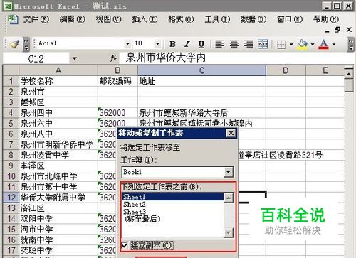356x258 pixels.
Task: Toggle Italic formatting
Action: [187, 44]
